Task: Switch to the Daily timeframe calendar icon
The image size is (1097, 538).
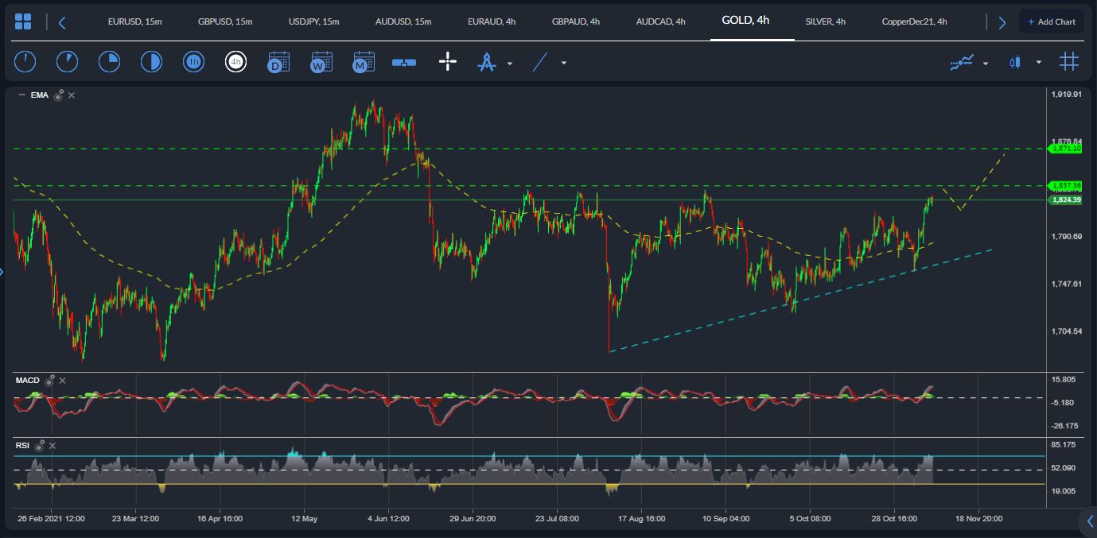Action: (x=278, y=62)
